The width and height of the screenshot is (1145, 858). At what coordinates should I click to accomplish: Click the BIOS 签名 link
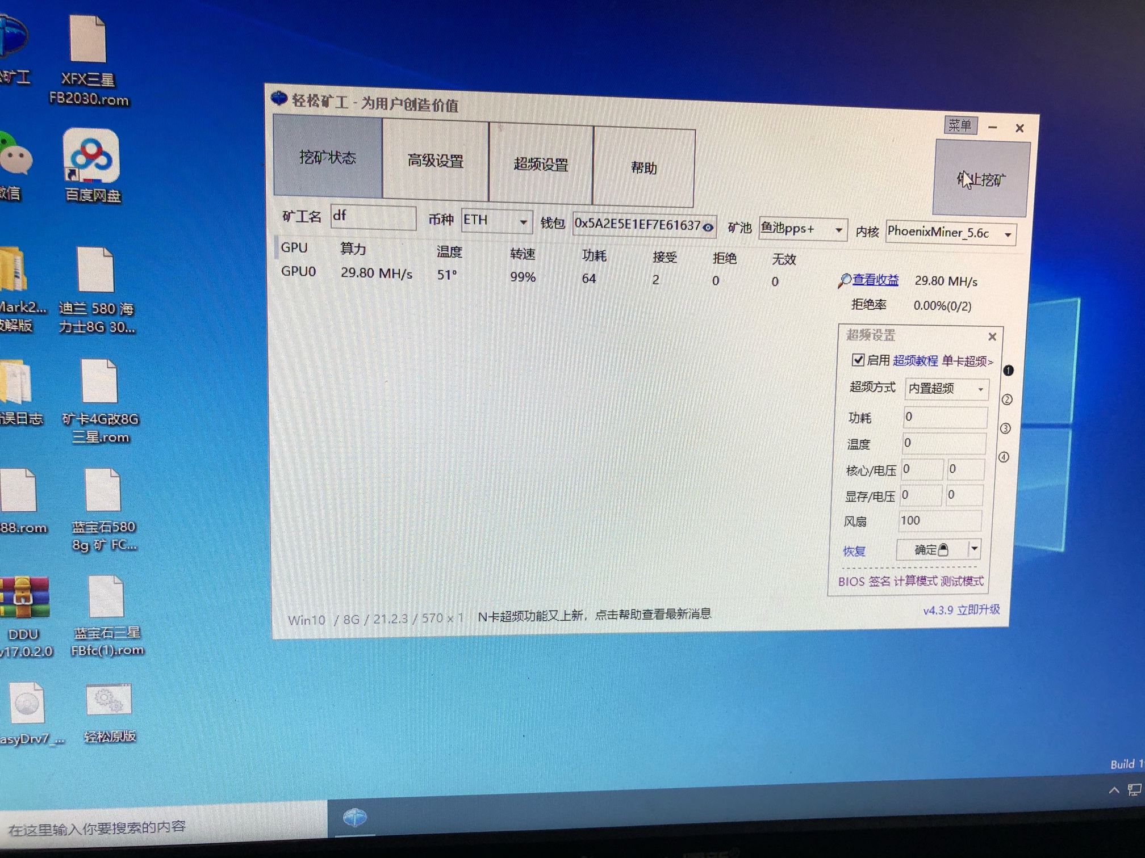pos(864,581)
